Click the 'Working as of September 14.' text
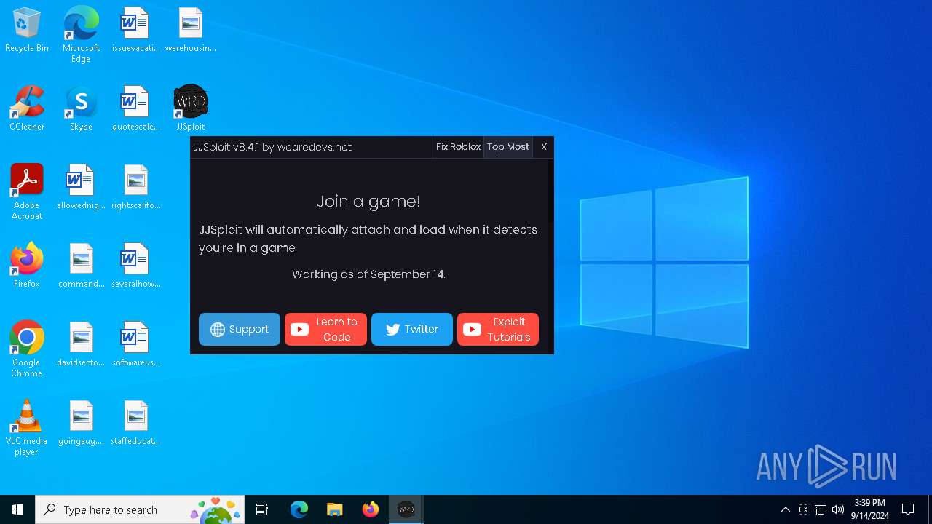The image size is (932, 524). click(368, 274)
